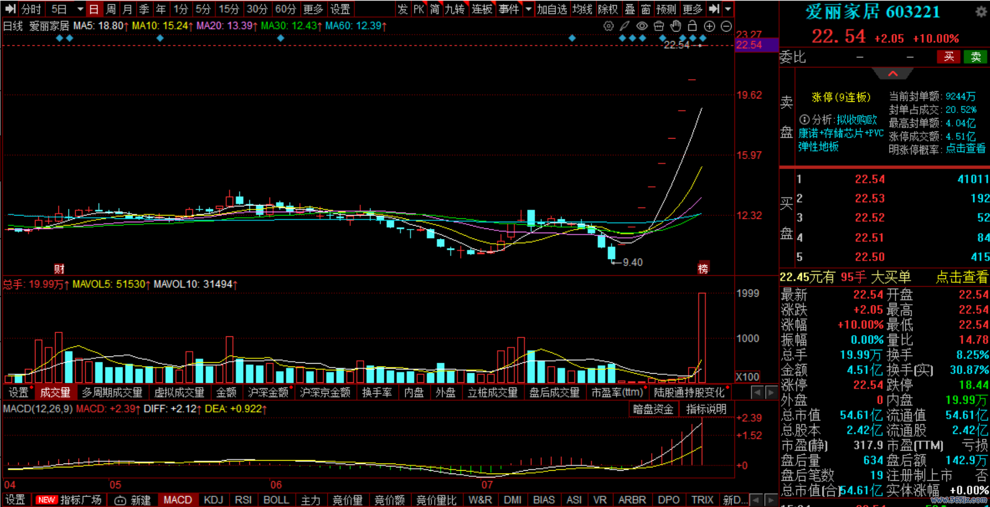
Task: Click the blue diamond event marker above MA60
Action: [x=280, y=38]
